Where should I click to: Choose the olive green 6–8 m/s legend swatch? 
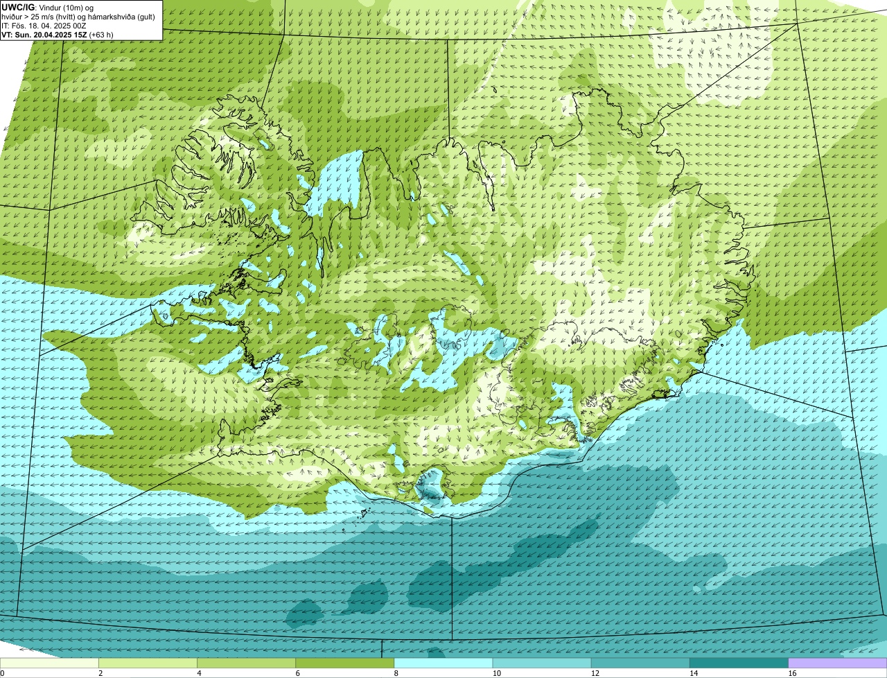coord(345,663)
